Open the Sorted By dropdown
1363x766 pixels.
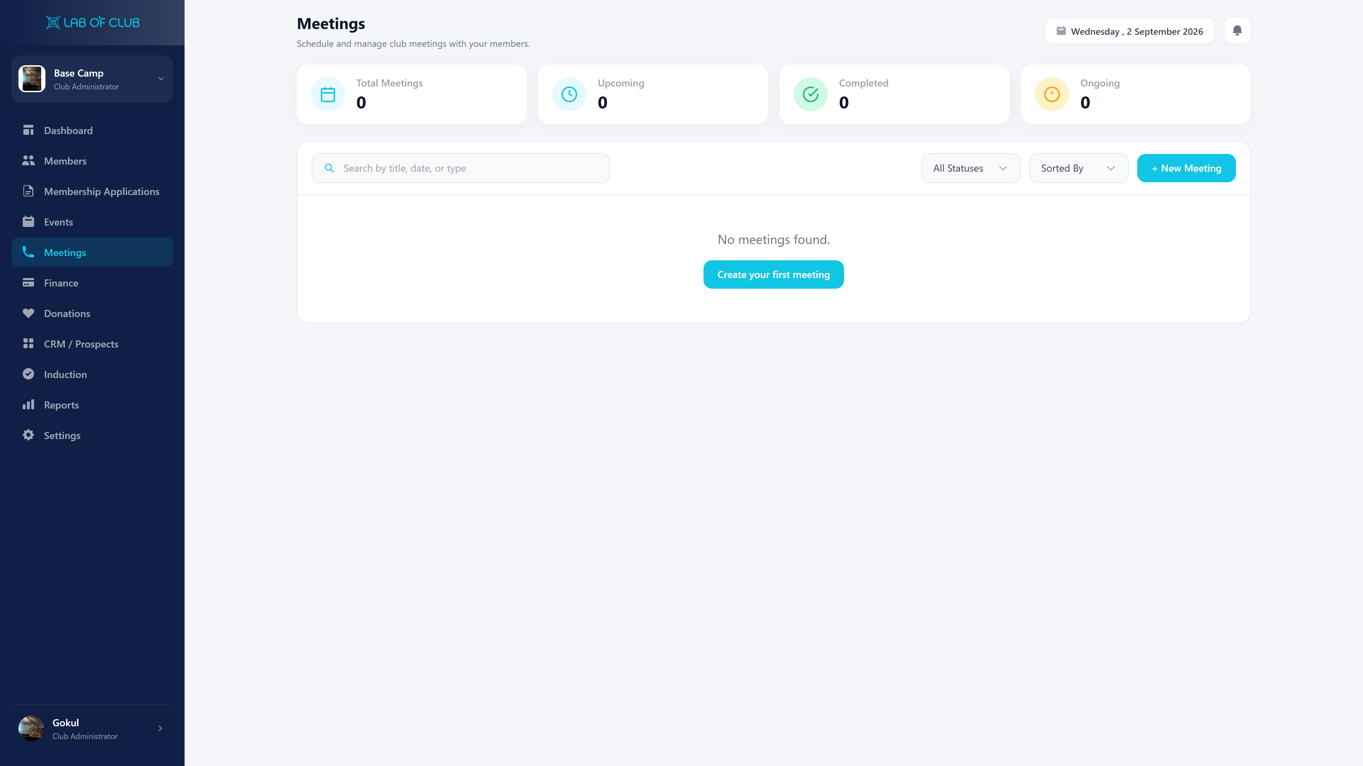tap(1078, 168)
